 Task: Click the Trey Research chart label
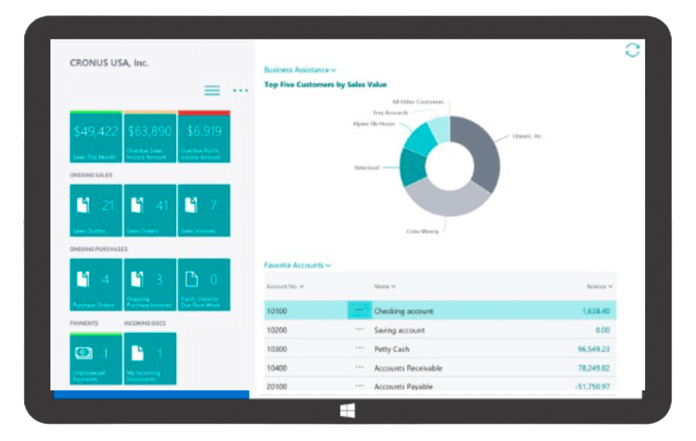tap(390, 113)
